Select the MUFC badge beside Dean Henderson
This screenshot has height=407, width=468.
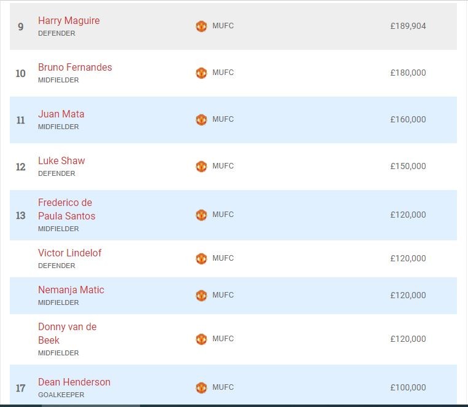(x=201, y=388)
